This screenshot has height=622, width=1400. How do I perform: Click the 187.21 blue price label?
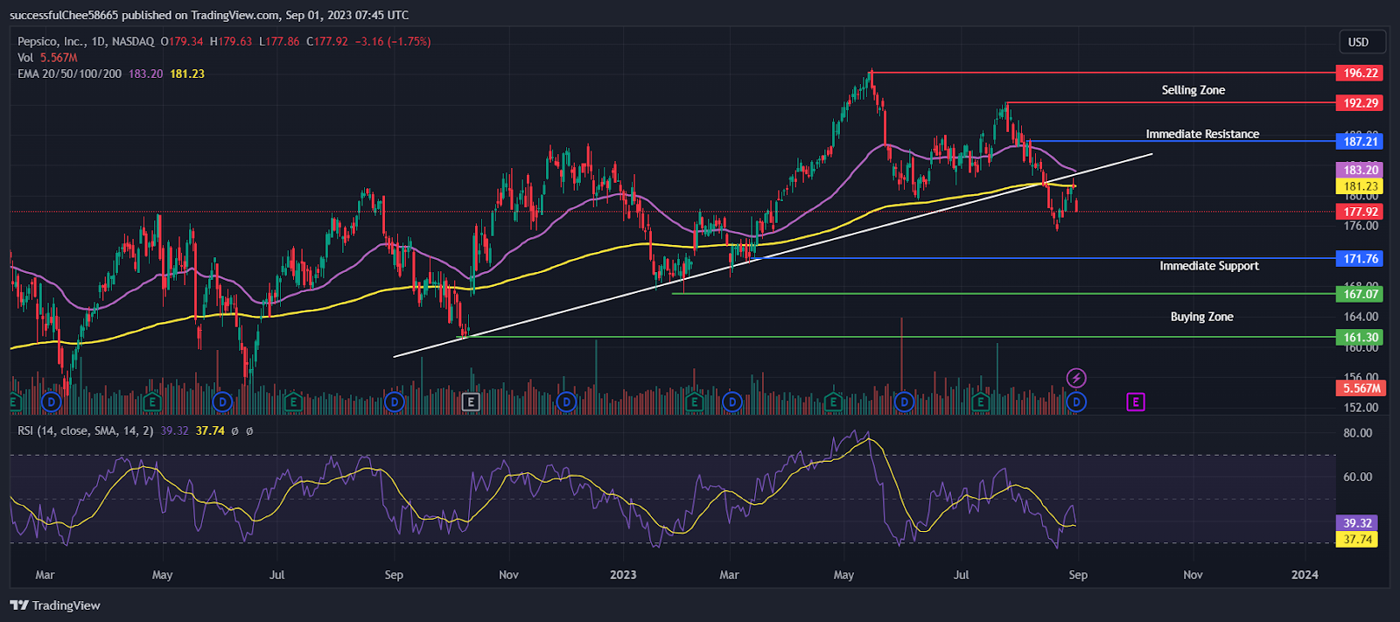(1360, 141)
